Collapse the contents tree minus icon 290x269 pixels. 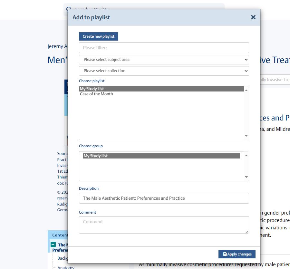pyautogui.click(x=53, y=245)
